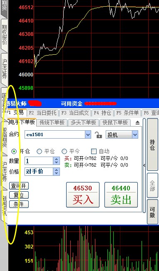Select the 开仓 radio button
The height and width of the screenshot is (271, 159).
coord(14,152)
